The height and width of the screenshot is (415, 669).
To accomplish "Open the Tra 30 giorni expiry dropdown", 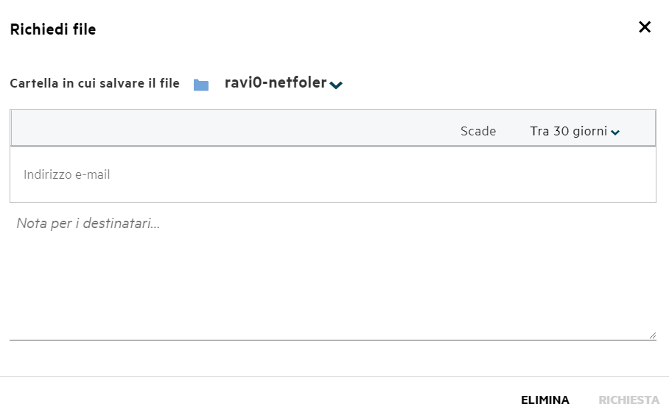I will coord(574,131).
